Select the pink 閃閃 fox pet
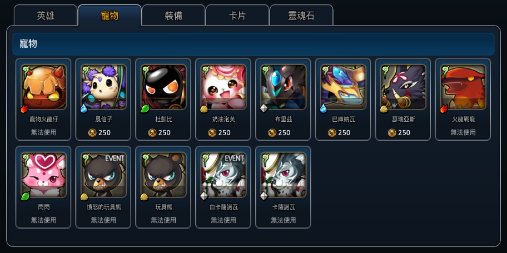This screenshot has height=253, width=507. click(x=44, y=175)
